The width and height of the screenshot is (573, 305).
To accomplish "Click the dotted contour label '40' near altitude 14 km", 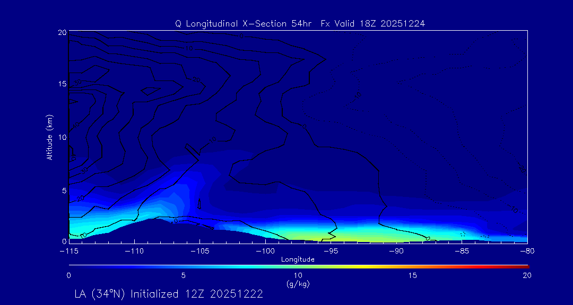I will click(x=358, y=96).
